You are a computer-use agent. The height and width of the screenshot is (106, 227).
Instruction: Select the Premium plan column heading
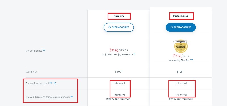click(119, 16)
